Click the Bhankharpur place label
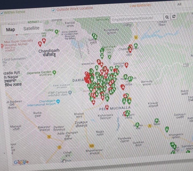Image resolution: width=193 pixels, height=171 pixels. click(x=94, y=151)
